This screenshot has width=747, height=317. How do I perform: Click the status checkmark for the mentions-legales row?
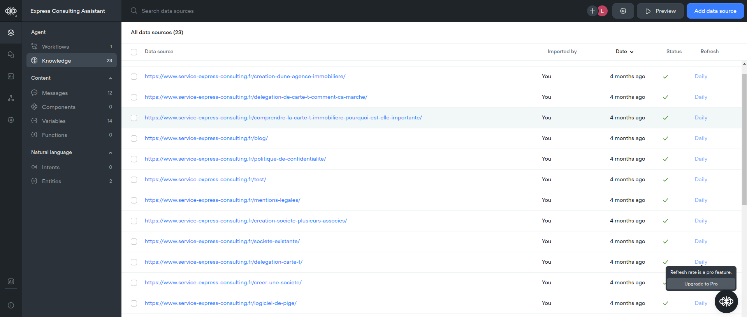click(x=665, y=200)
